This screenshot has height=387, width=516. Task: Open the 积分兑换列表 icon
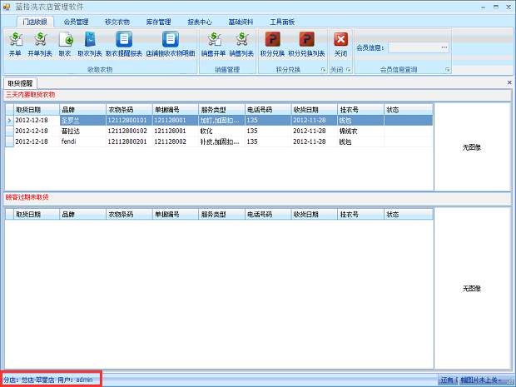tap(306, 39)
